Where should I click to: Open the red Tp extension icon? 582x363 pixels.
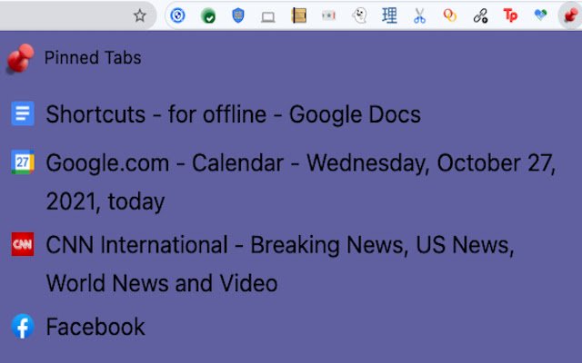[x=510, y=15]
